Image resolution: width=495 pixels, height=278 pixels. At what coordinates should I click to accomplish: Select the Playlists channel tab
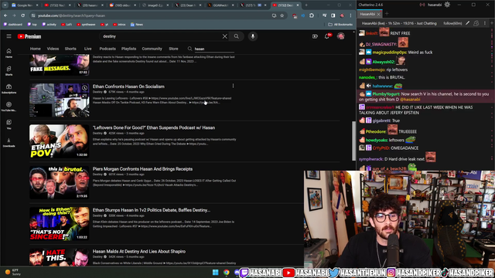[128, 49]
